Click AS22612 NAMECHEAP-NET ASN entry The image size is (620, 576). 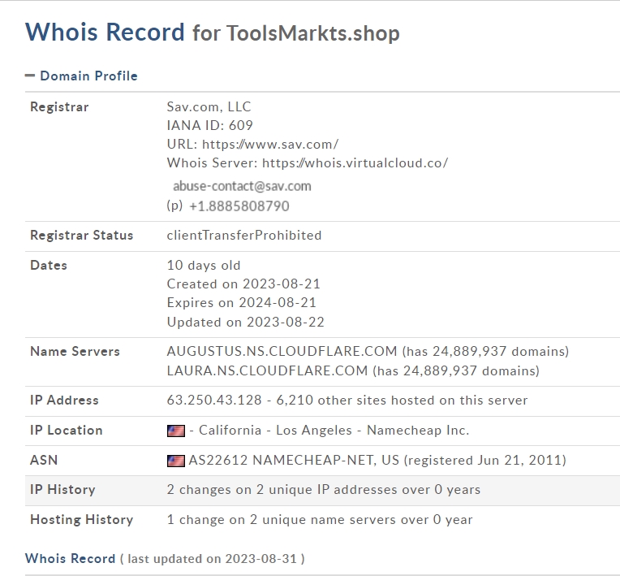[x=294, y=460]
